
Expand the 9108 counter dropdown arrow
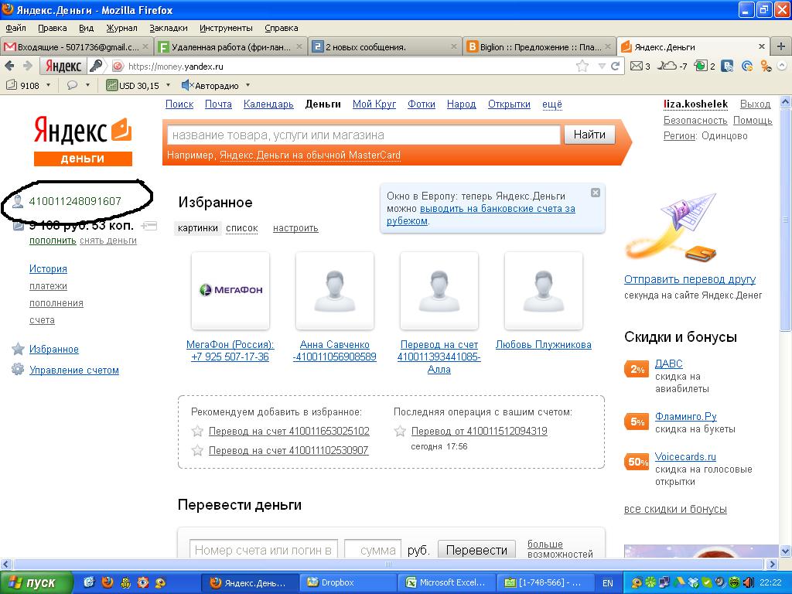49,85
